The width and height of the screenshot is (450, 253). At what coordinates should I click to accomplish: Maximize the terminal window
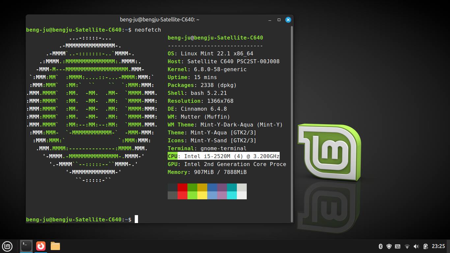point(279,20)
